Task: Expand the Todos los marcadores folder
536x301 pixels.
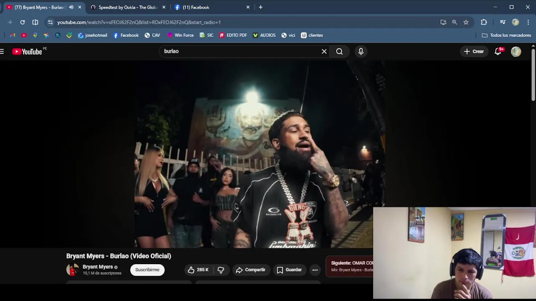Action: [x=507, y=35]
